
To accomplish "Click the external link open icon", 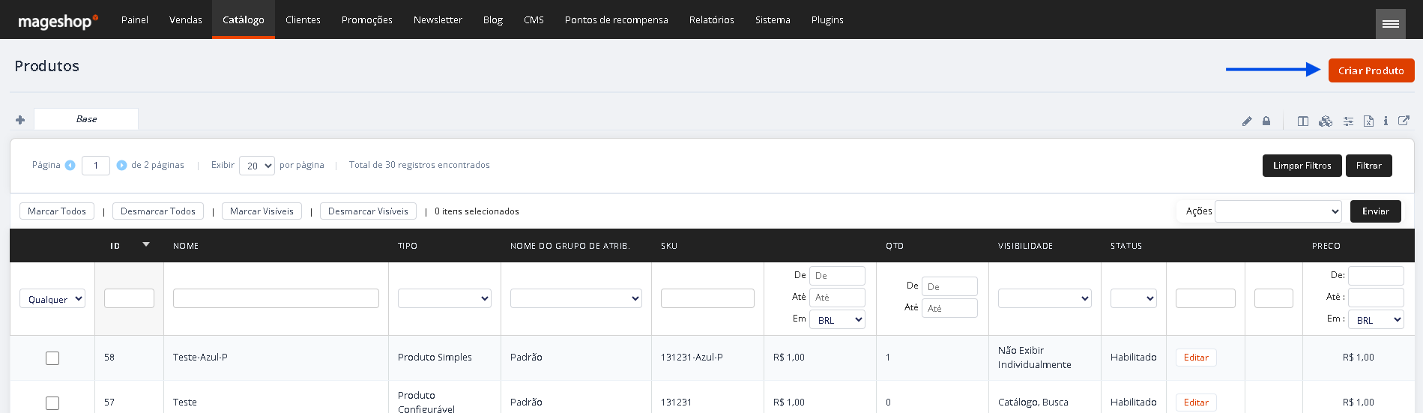I will click(x=1404, y=120).
